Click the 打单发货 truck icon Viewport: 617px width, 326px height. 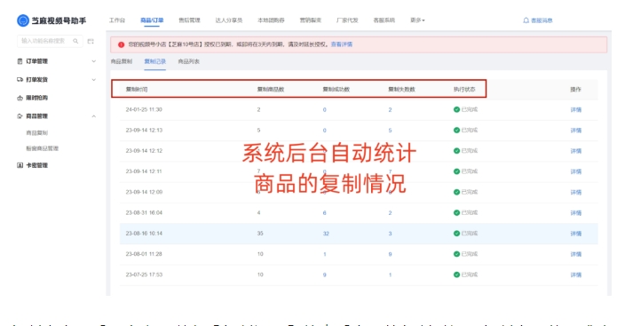pos(20,80)
